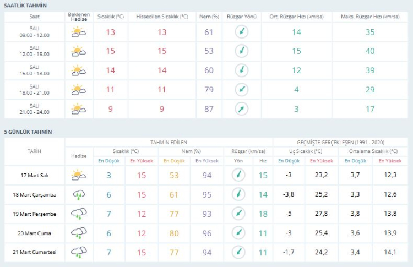Viewport: 413px width, 267px height.
Task: Select the rainy cloud icon for 20 Mart Cuma
Action: click(79, 233)
